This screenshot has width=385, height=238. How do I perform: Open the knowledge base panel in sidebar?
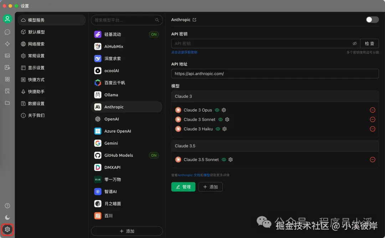(7, 91)
